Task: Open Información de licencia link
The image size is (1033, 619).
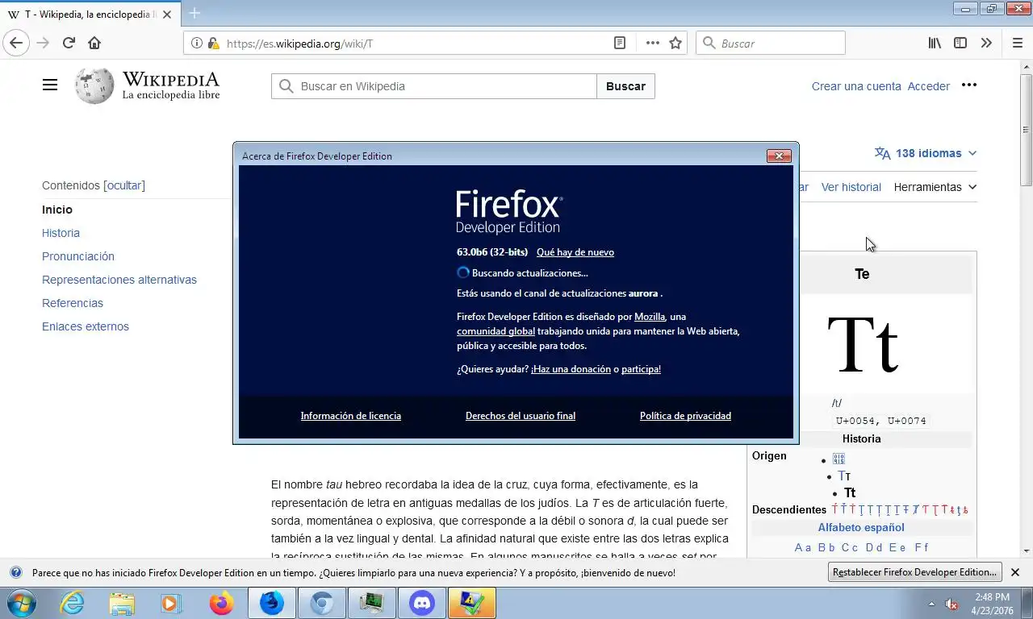Action: (x=351, y=416)
